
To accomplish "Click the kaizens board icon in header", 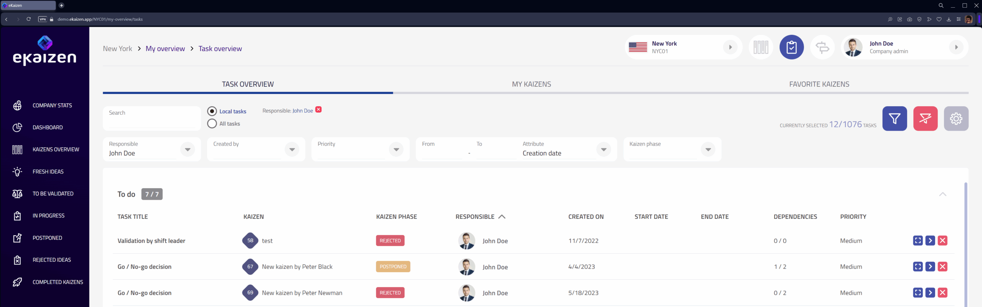I will coord(761,48).
